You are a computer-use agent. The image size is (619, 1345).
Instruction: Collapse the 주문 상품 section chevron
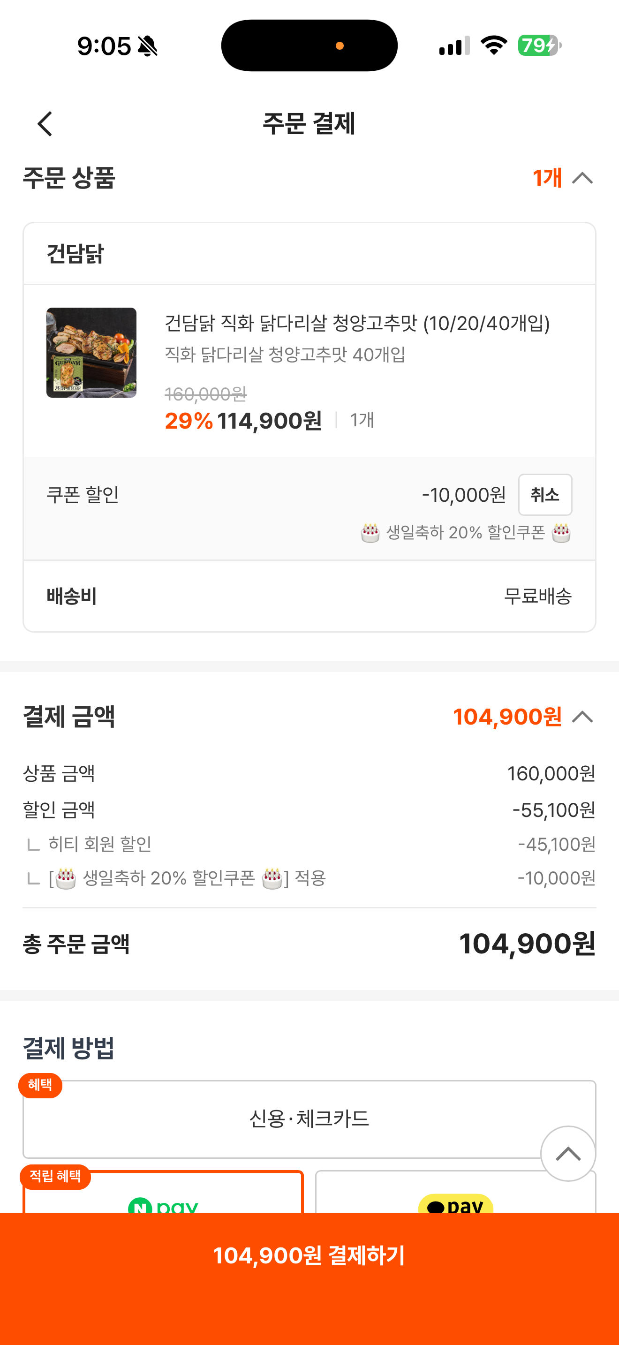(582, 178)
